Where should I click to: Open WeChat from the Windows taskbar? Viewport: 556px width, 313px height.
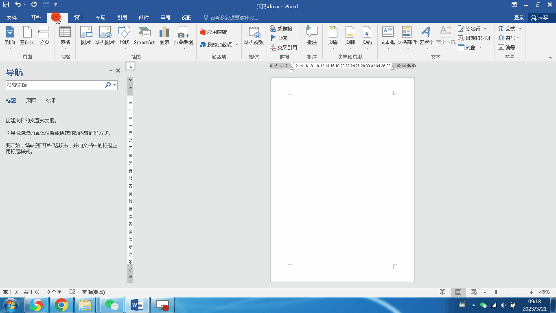(x=112, y=305)
